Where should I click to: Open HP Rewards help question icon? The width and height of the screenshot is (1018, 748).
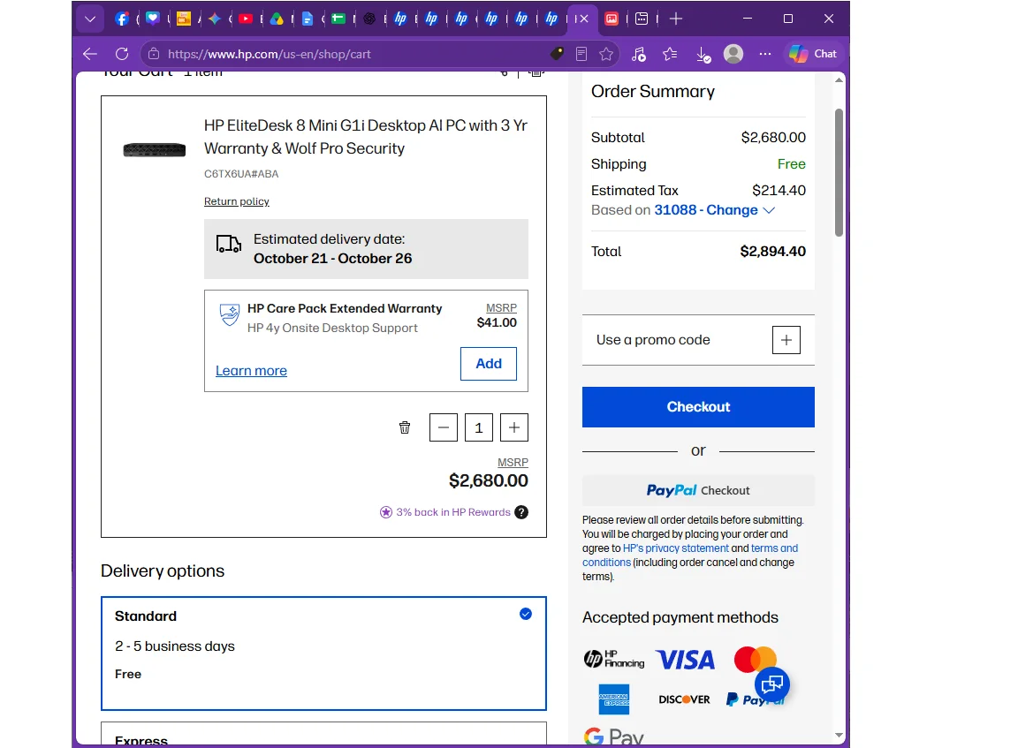click(x=521, y=512)
